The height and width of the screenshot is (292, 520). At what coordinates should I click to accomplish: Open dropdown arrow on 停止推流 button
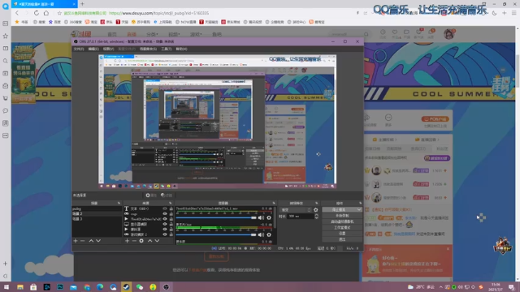359,209
